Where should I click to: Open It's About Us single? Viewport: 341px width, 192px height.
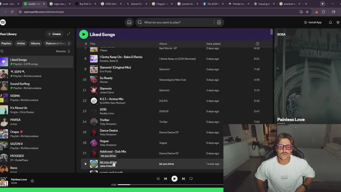[36, 110]
